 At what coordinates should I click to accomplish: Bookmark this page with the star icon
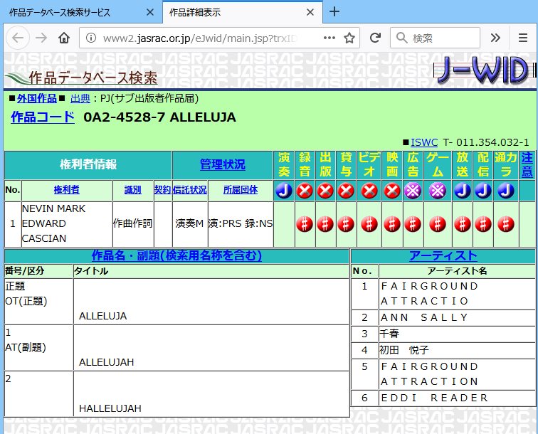[x=349, y=38]
